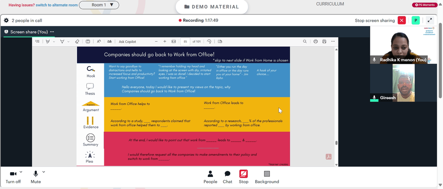Select Radhika K menon video tile
Viewport: 443px width, 189px height.
tap(403, 45)
